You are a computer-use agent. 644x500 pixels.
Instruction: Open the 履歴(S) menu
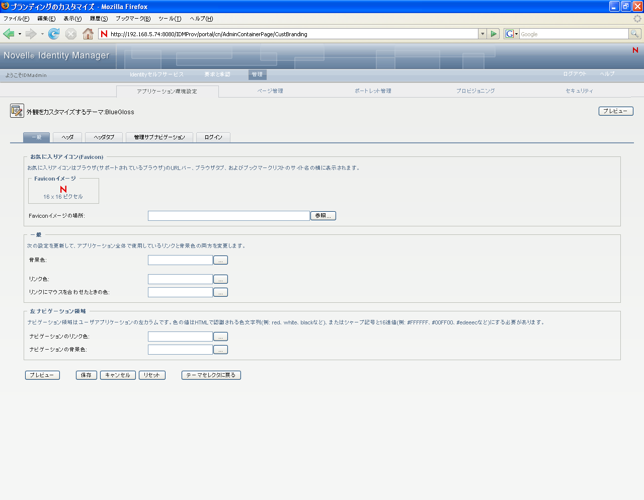tap(99, 19)
